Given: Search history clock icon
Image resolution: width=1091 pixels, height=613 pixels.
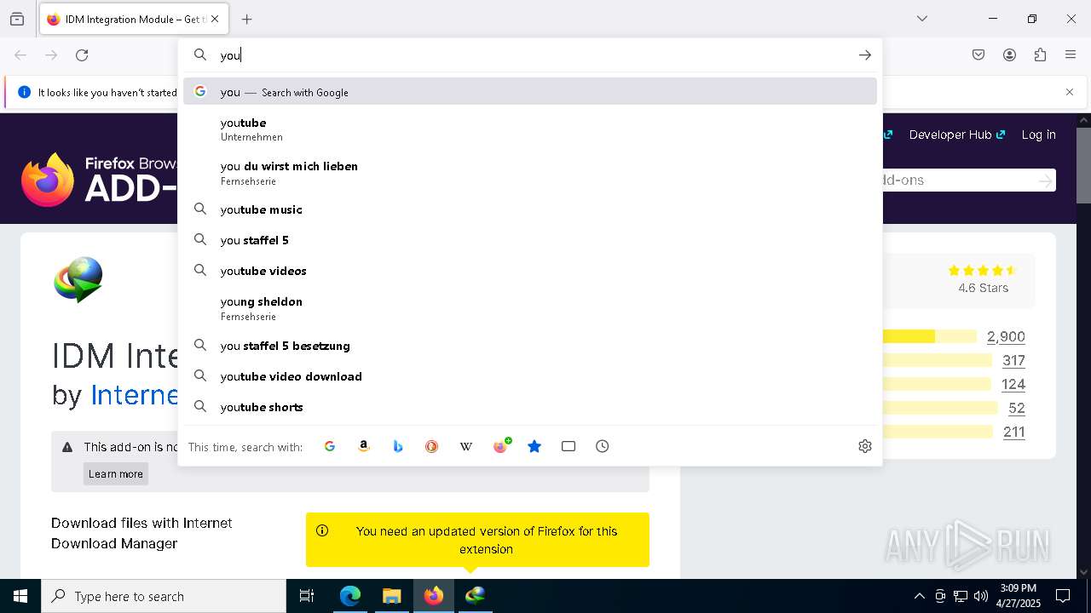Looking at the screenshot, I should 603,446.
